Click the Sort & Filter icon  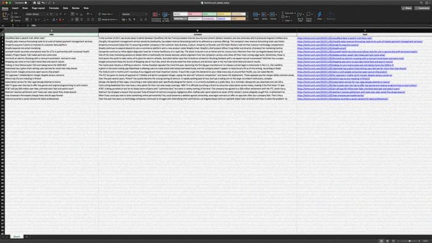pos(300,17)
